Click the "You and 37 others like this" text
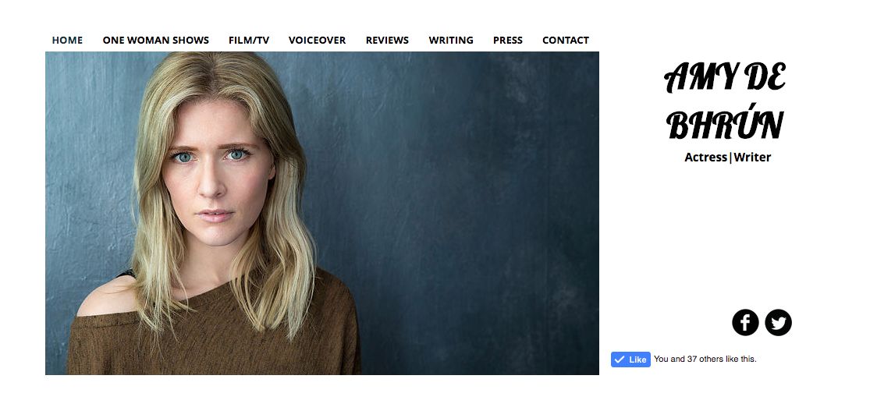 click(x=705, y=360)
